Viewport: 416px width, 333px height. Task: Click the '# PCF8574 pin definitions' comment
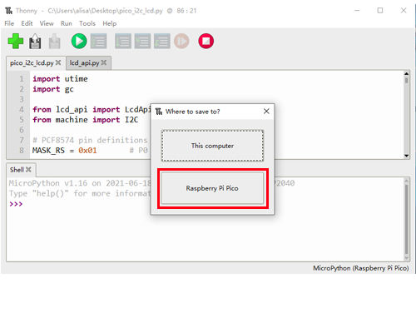point(90,140)
